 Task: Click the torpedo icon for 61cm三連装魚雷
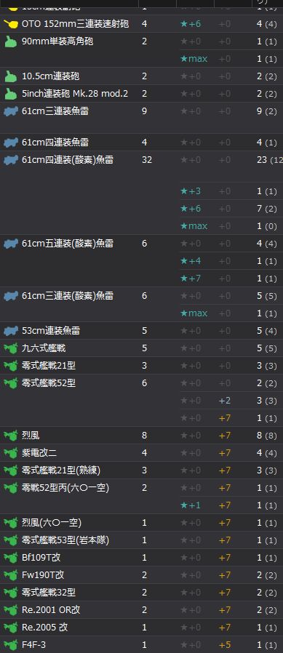coord(11,111)
